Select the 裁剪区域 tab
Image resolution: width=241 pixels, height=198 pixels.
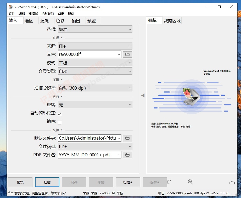172,21
